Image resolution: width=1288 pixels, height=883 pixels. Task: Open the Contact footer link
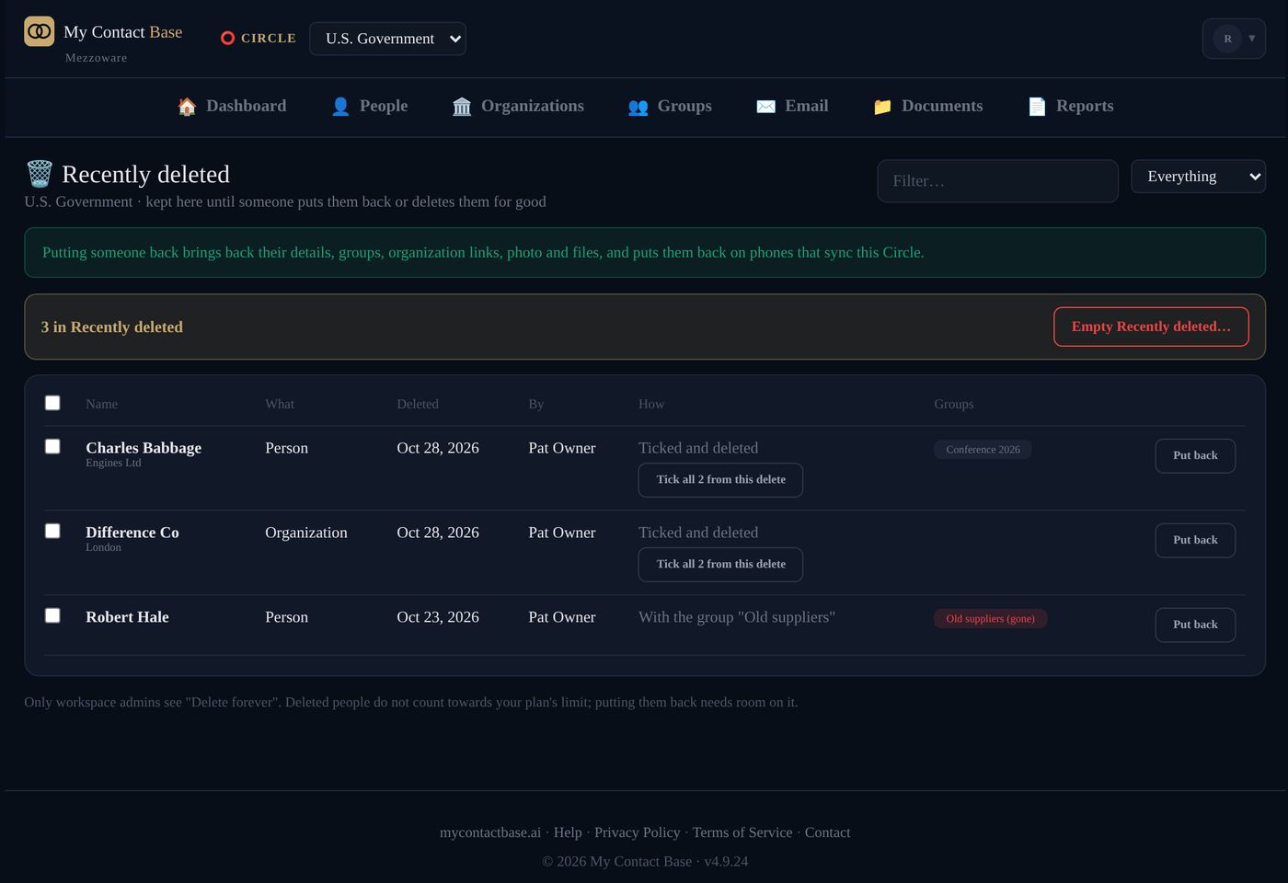828,832
